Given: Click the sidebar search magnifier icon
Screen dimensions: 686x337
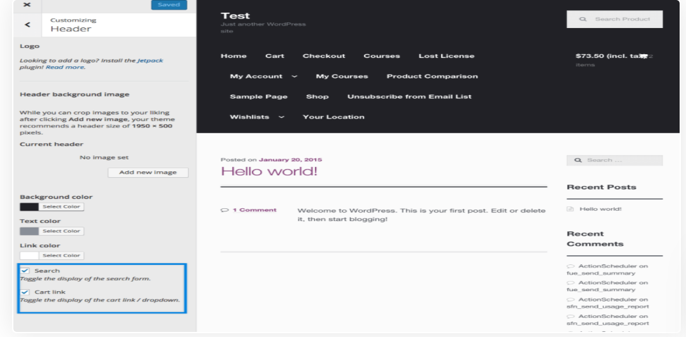Looking at the screenshot, I should 578,161.
